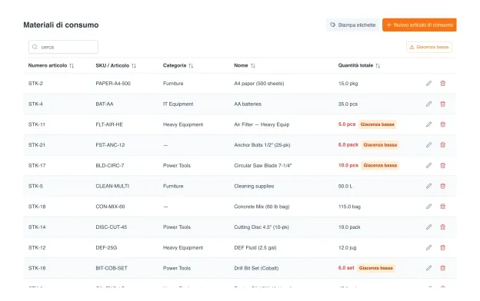
Task: Delete the STK-2 A4 paper row
Action: [442, 84]
